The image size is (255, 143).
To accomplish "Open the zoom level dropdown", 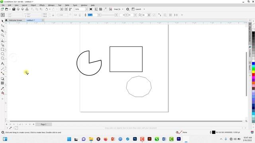I will pyautogui.click(x=87, y=9).
